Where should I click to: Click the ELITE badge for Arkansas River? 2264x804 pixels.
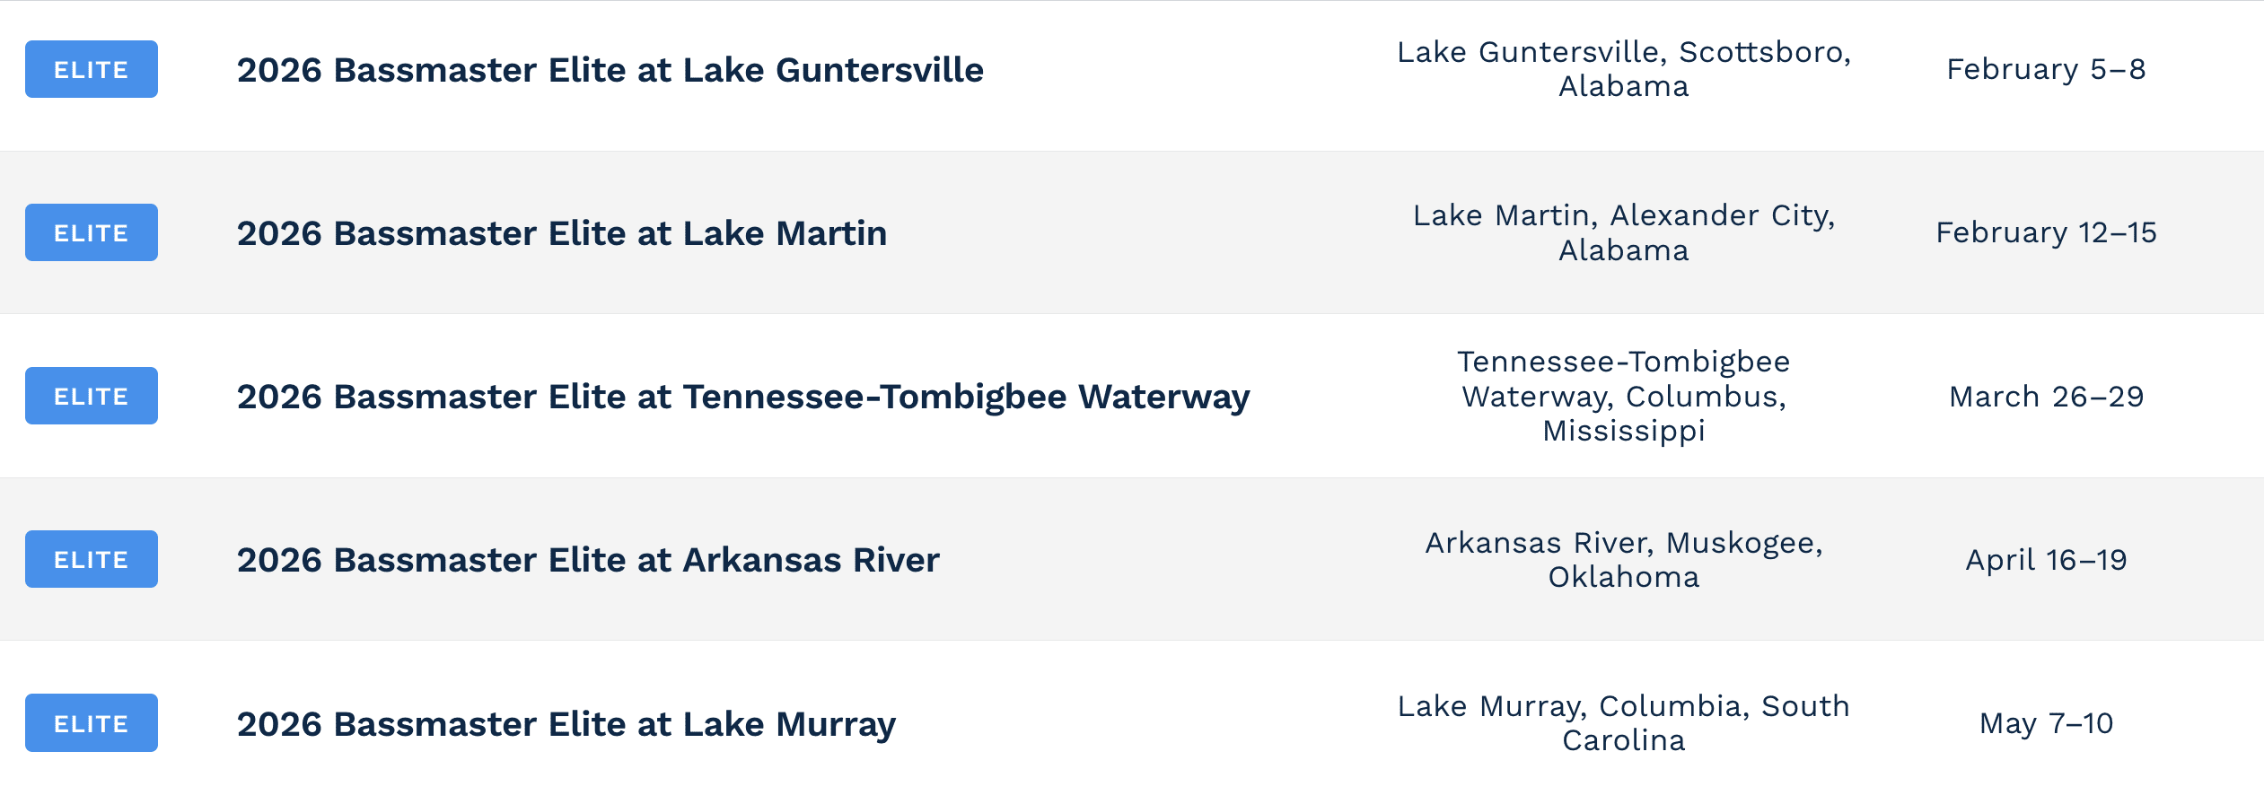tap(91, 559)
